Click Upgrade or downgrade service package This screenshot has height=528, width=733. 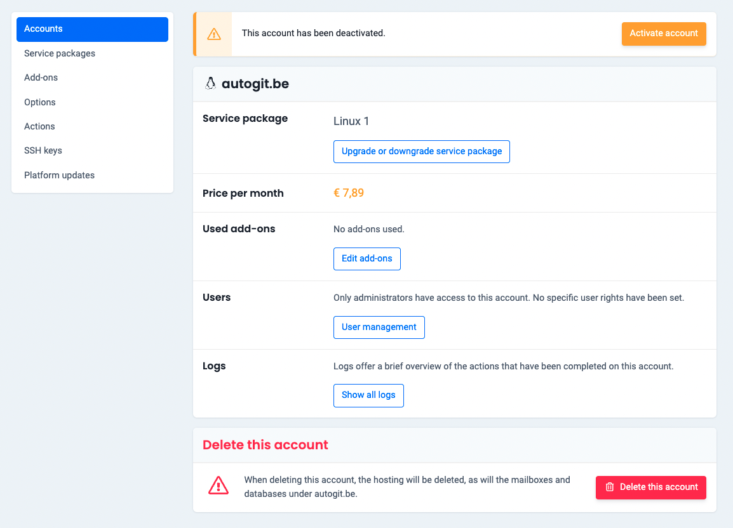click(421, 152)
